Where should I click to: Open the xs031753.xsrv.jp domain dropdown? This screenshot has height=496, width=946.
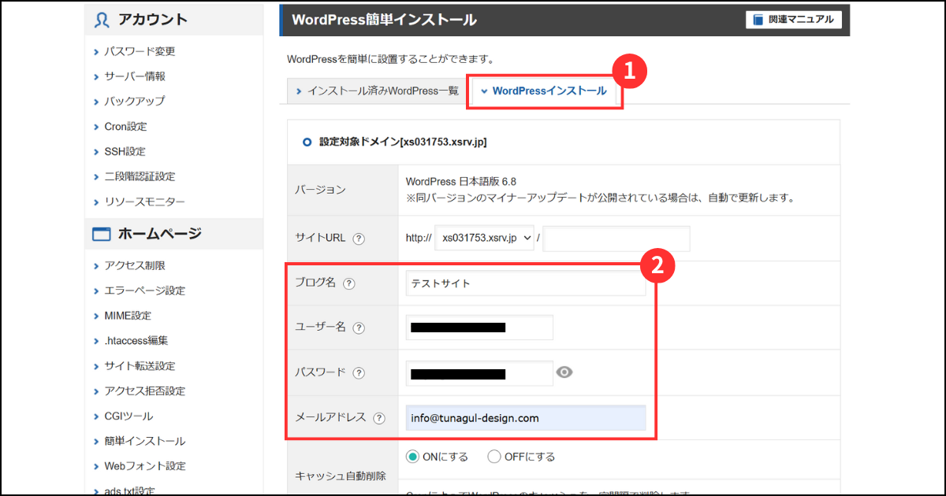click(x=485, y=239)
